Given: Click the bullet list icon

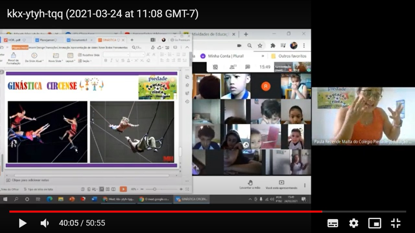Looking at the screenshot, I should click(x=162, y=55).
